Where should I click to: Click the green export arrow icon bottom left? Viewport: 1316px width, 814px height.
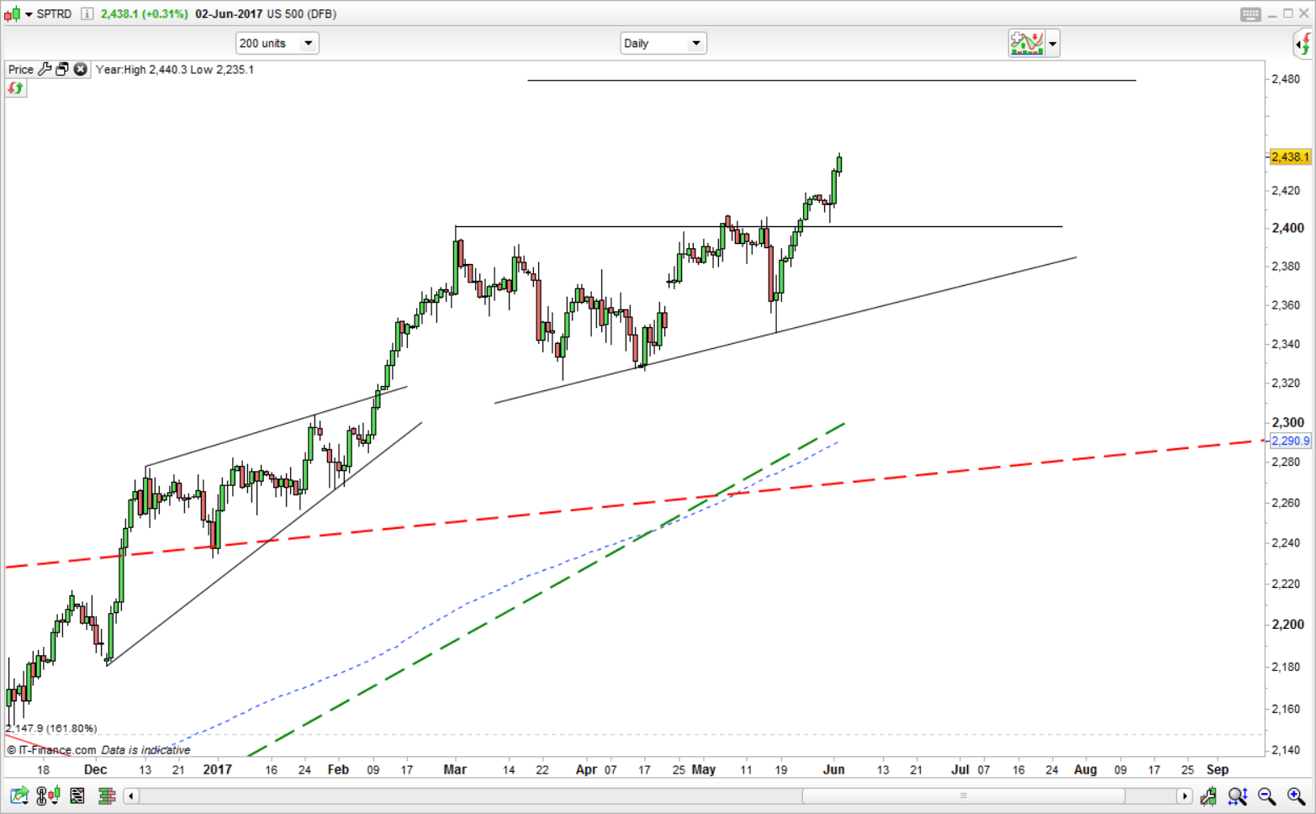17,794
